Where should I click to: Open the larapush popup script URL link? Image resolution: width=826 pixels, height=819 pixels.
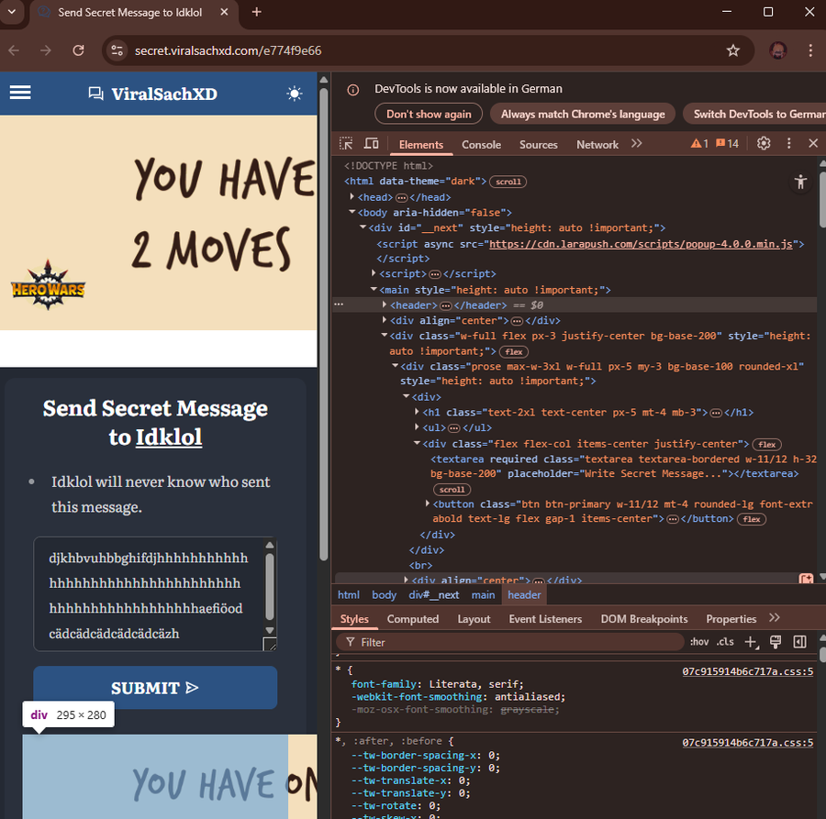pos(641,244)
